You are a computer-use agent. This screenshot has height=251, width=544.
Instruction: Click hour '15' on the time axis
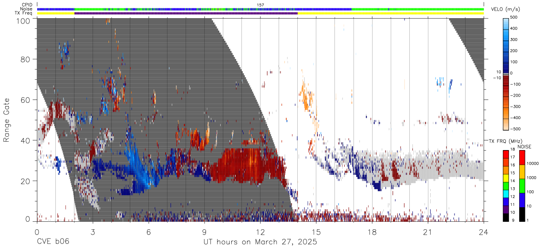316,232
